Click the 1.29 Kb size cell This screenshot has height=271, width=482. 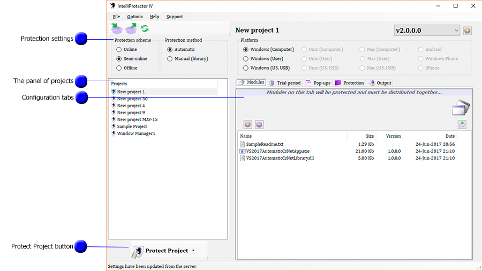(366, 144)
